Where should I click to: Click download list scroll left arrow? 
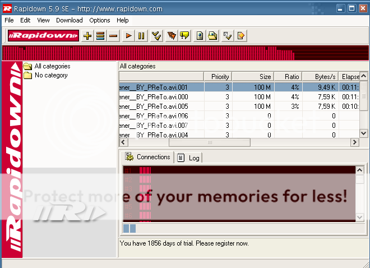123,142
